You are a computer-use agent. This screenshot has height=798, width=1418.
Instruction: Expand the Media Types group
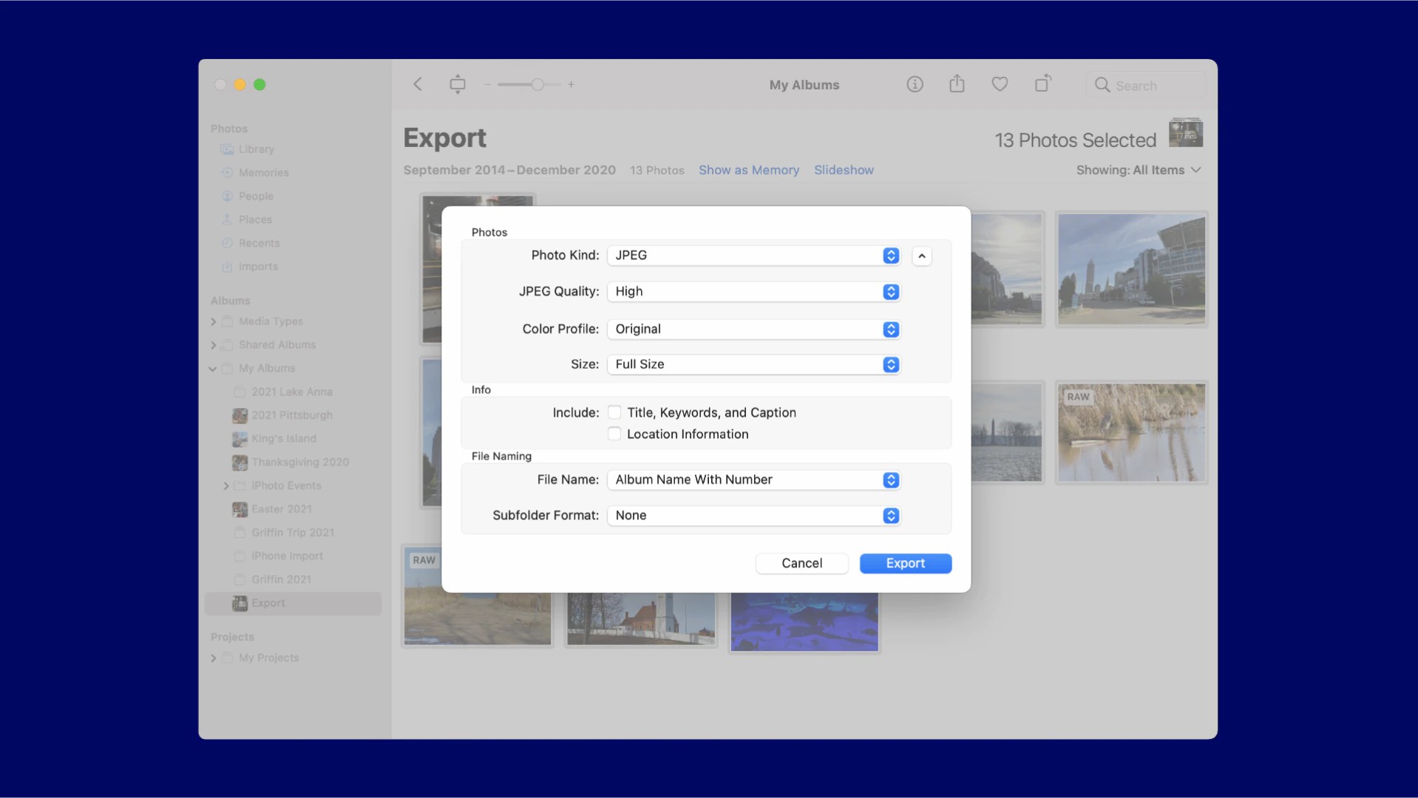(x=214, y=321)
